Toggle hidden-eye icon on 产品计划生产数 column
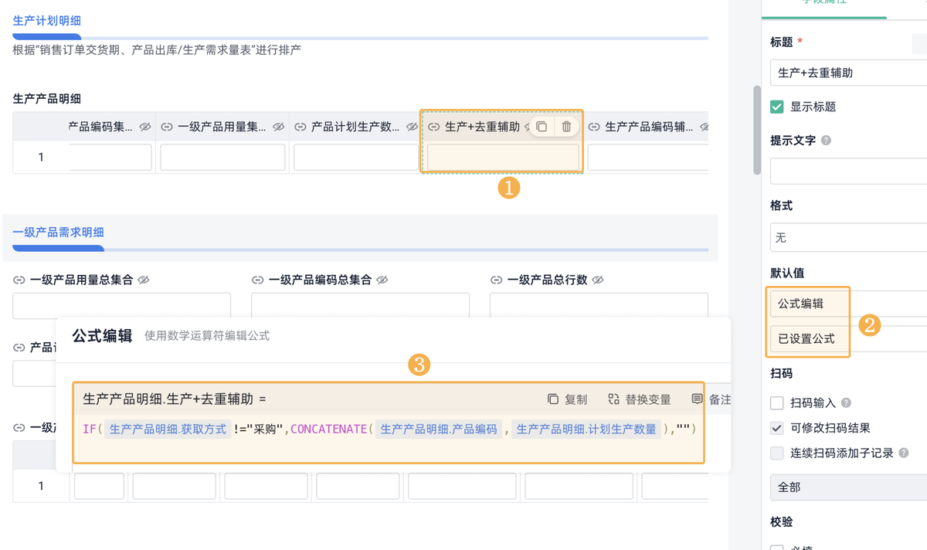The image size is (927, 550). click(x=412, y=127)
